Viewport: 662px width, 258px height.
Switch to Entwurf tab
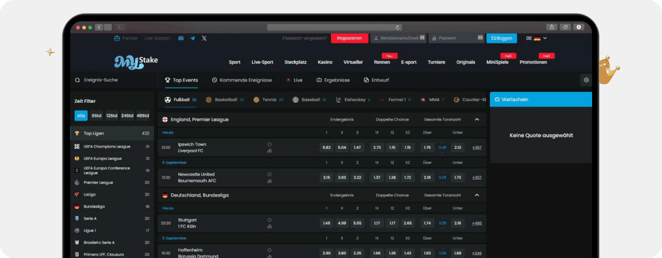(x=376, y=80)
